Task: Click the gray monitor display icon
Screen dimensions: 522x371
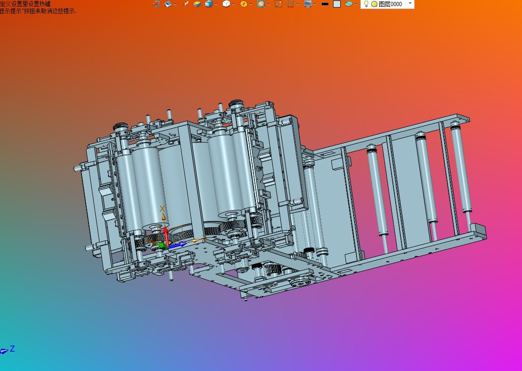Action: tap(308, 4)
